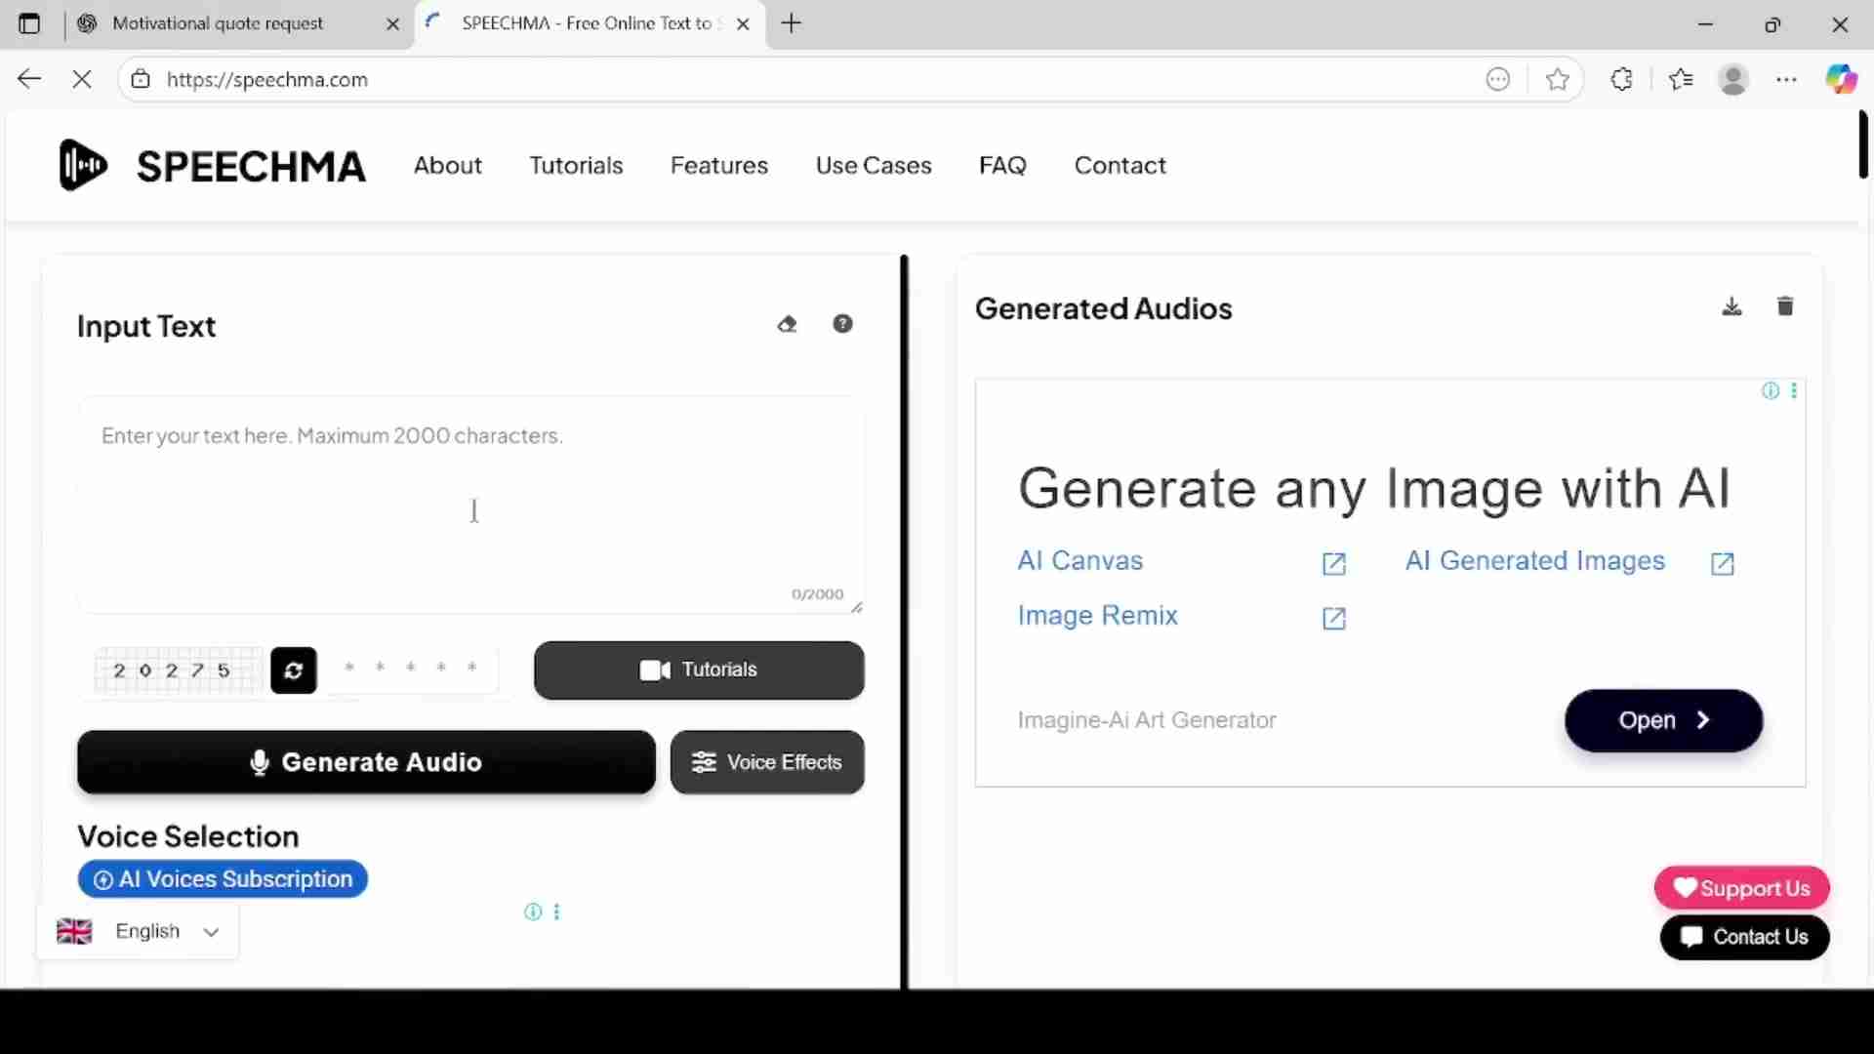Click the AI Voices Subscription badge
Screen dimensions: 1874x1054
(222, 878)
